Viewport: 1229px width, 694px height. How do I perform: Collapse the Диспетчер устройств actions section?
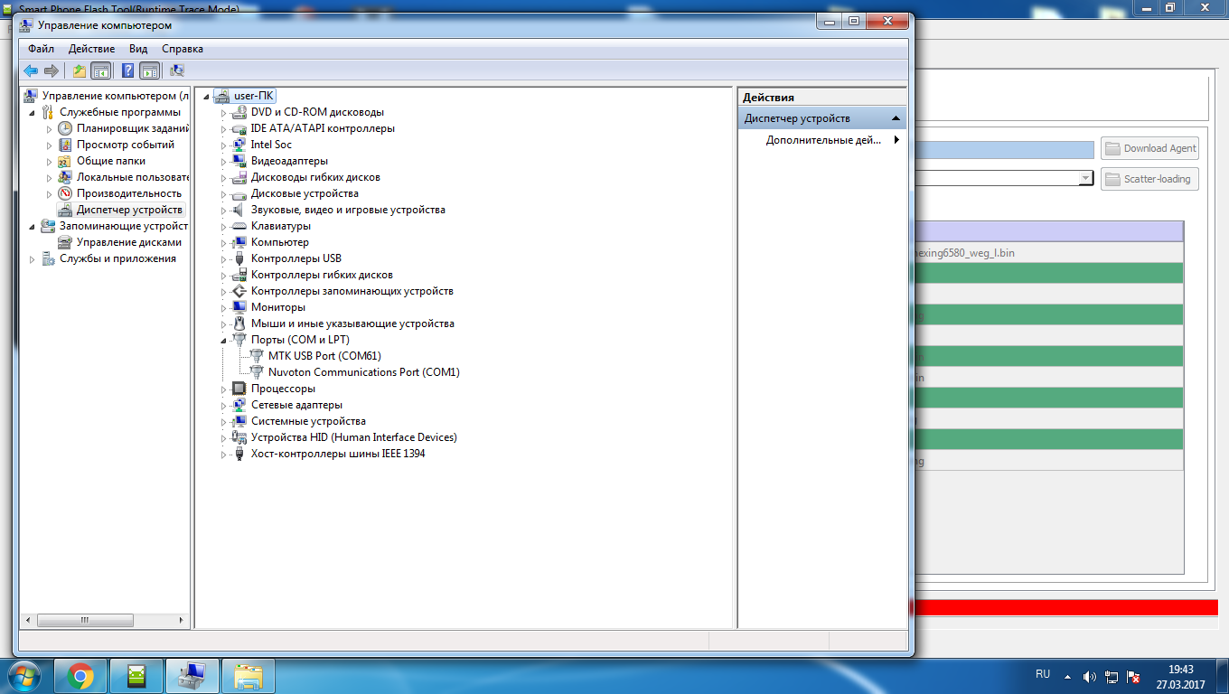coord(896,118)
